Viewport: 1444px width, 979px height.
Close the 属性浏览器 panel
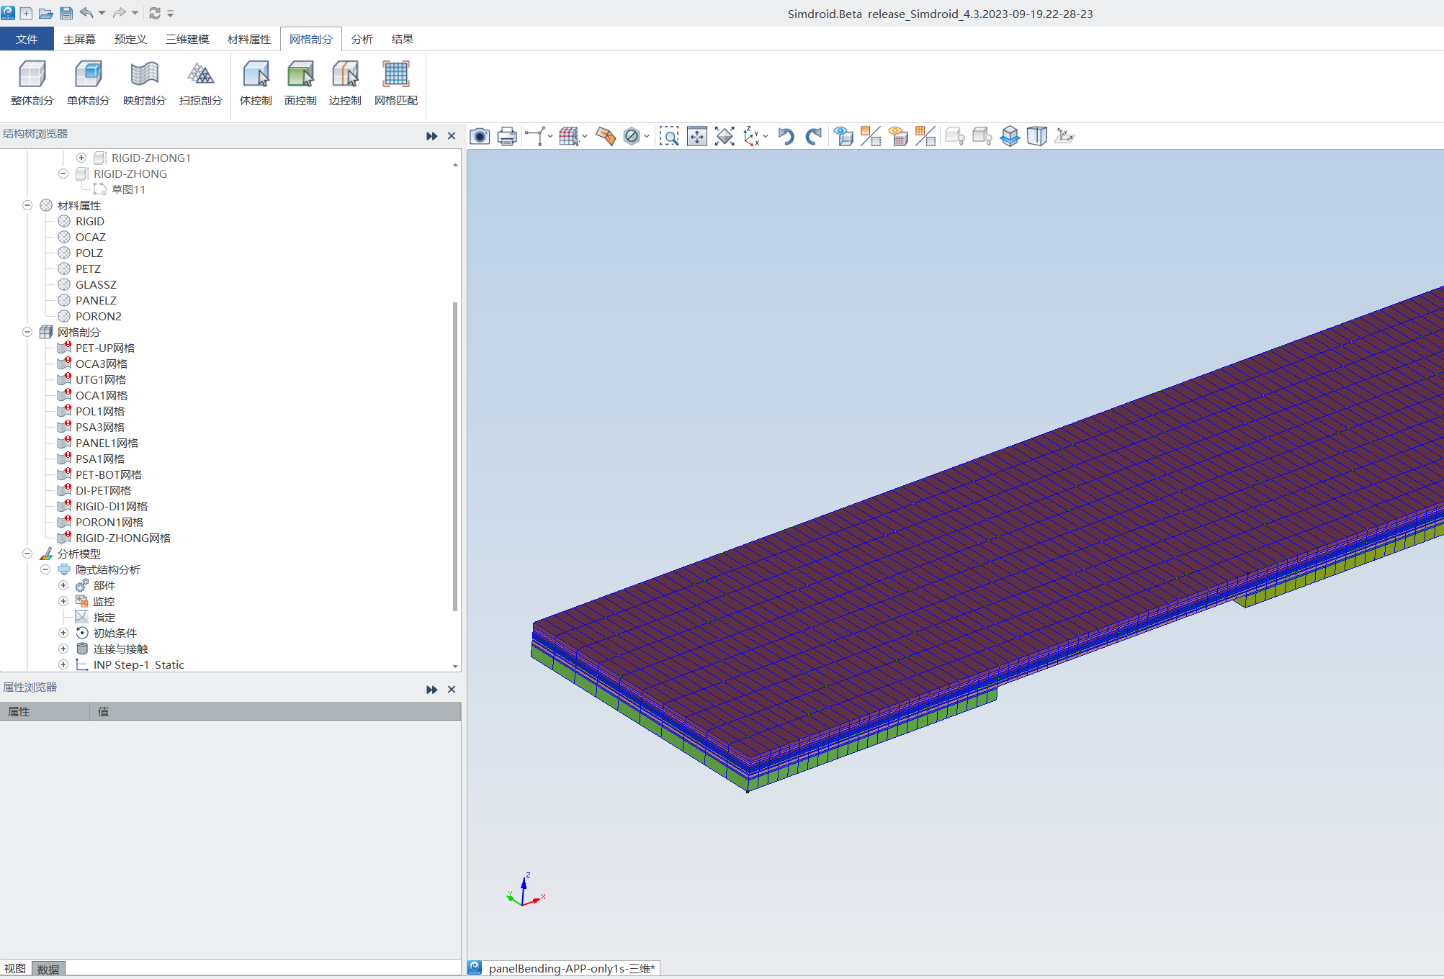pyautogui.click(x=452, y=689)
